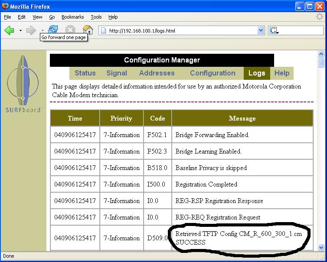The width and height of the screenshot is (327, 262).
Task: Click inside the URL address field
Action: pos(182,31)
